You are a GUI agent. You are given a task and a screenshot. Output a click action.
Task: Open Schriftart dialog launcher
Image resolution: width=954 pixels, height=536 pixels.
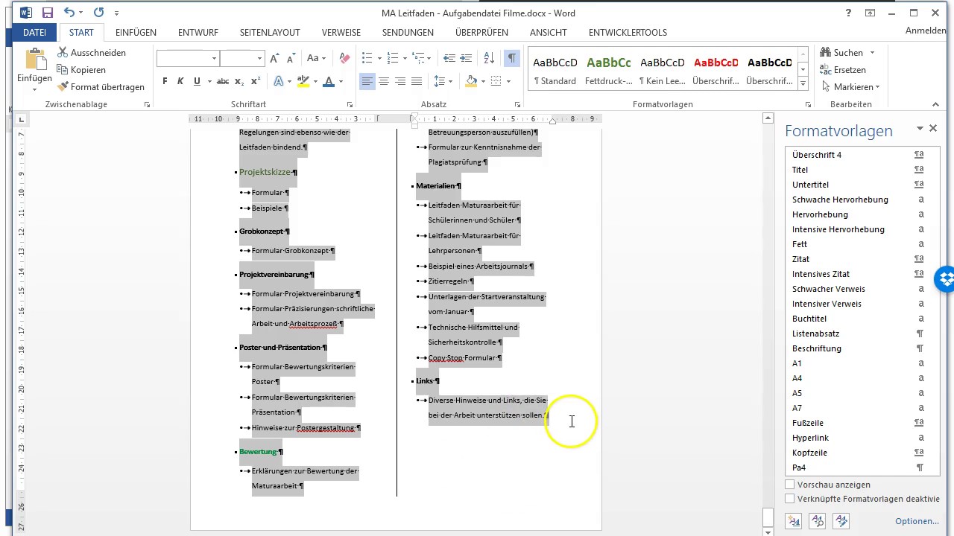[x=350, y=105]
